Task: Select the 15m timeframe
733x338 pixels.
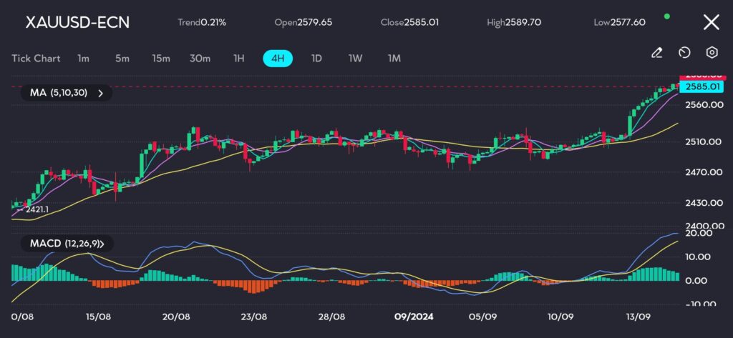Action: tap(161, 58)
